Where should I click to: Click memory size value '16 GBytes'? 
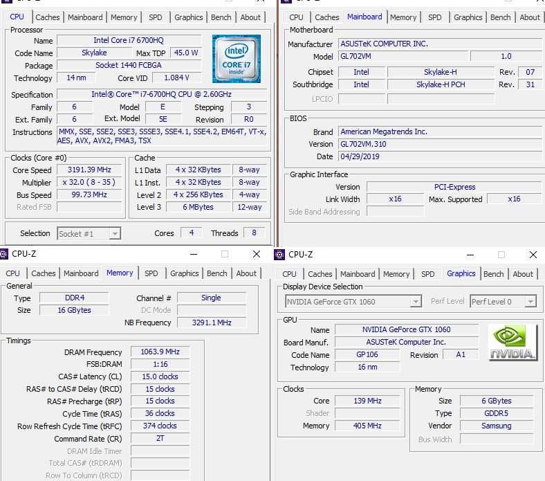pos(75,310)
